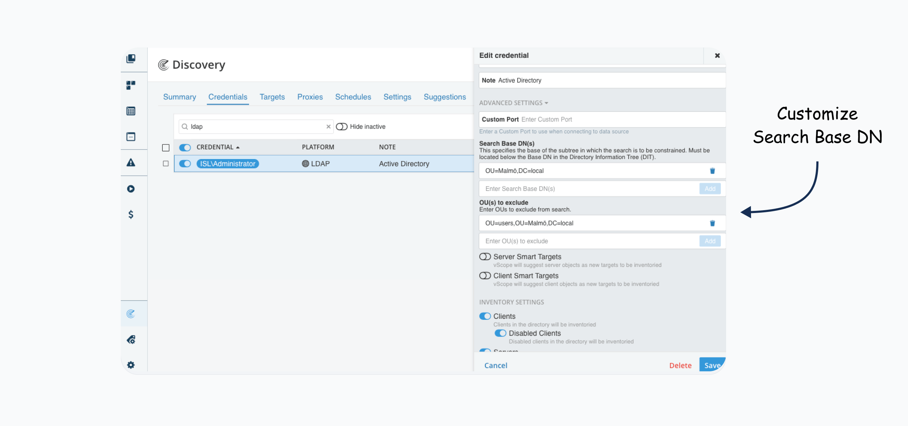Click into the ldap search field

point(256,127)
